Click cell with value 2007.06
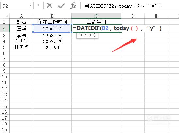 point(52,42)
